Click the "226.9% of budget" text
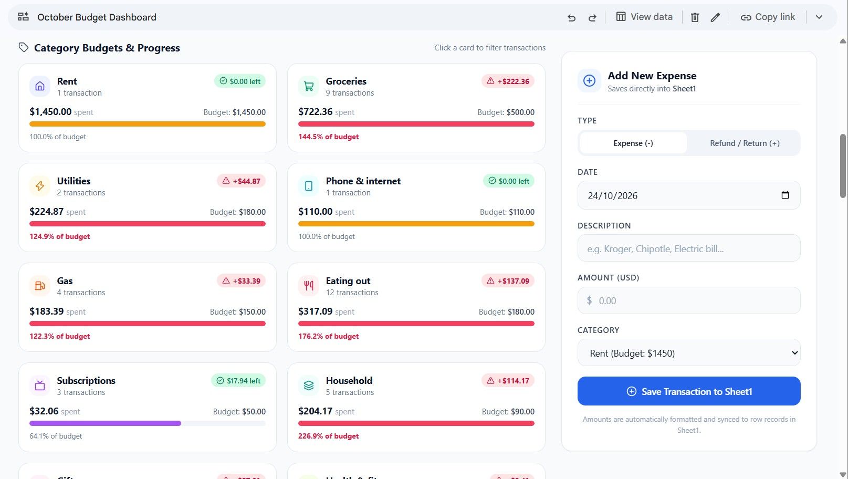 [329, 436]
